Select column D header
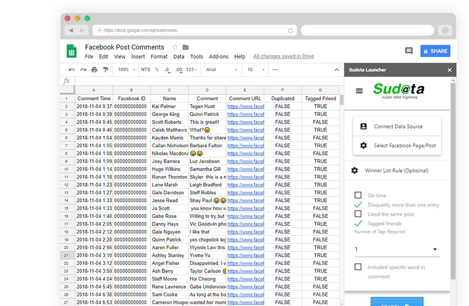 [x=207, y=90]
